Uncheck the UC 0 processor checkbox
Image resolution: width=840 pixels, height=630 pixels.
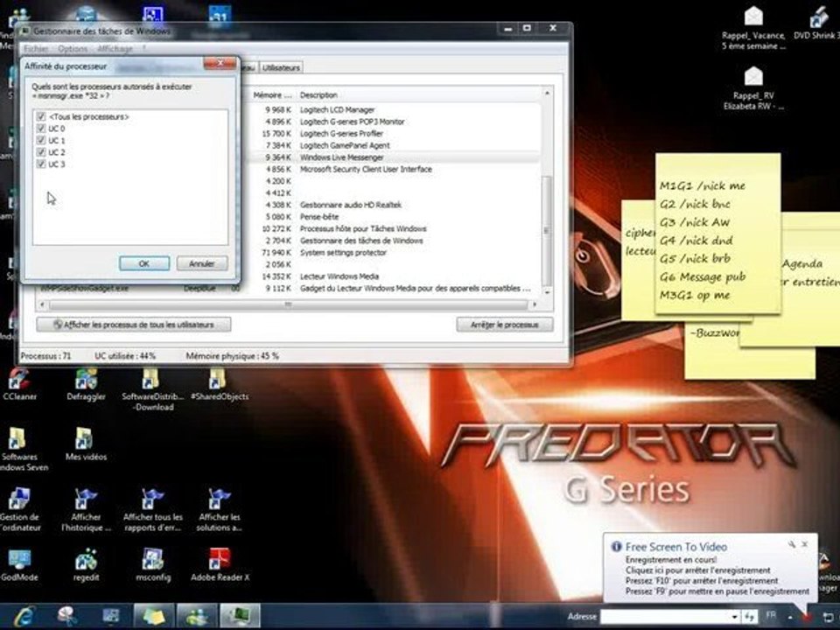pyautogui.click(x=41, y=128)
